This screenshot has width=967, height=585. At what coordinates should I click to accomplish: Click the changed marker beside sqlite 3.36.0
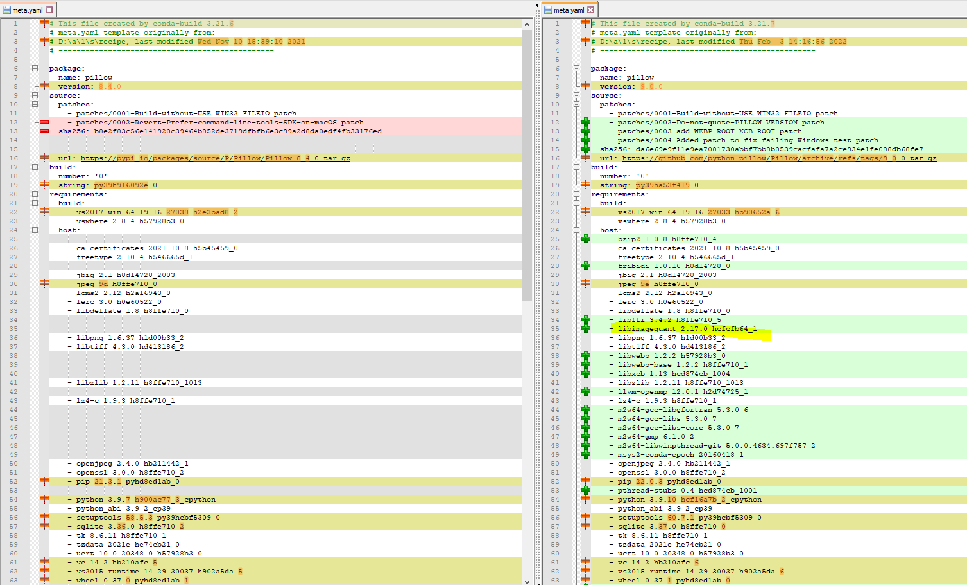(44, 526)
